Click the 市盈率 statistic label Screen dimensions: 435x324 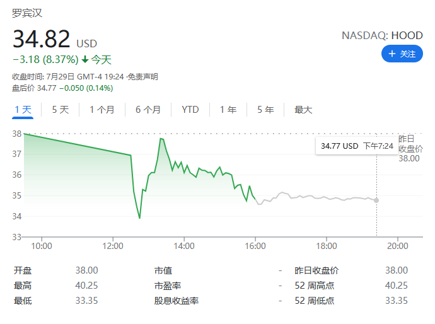(168, 286)
